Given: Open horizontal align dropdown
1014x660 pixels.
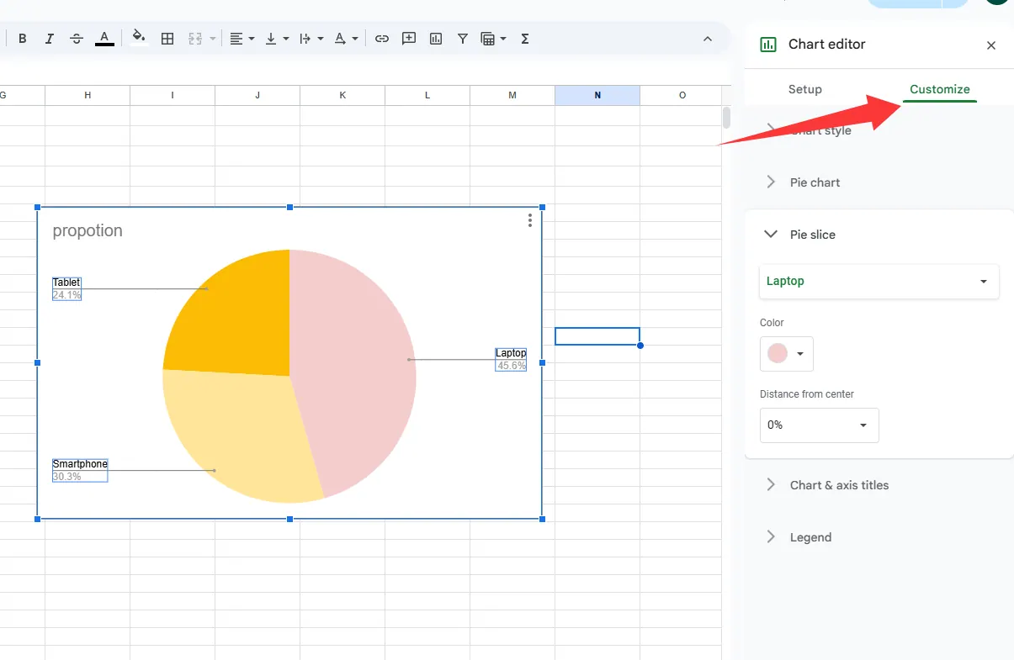Looking at the screenshot, I should tap(242, 39).
